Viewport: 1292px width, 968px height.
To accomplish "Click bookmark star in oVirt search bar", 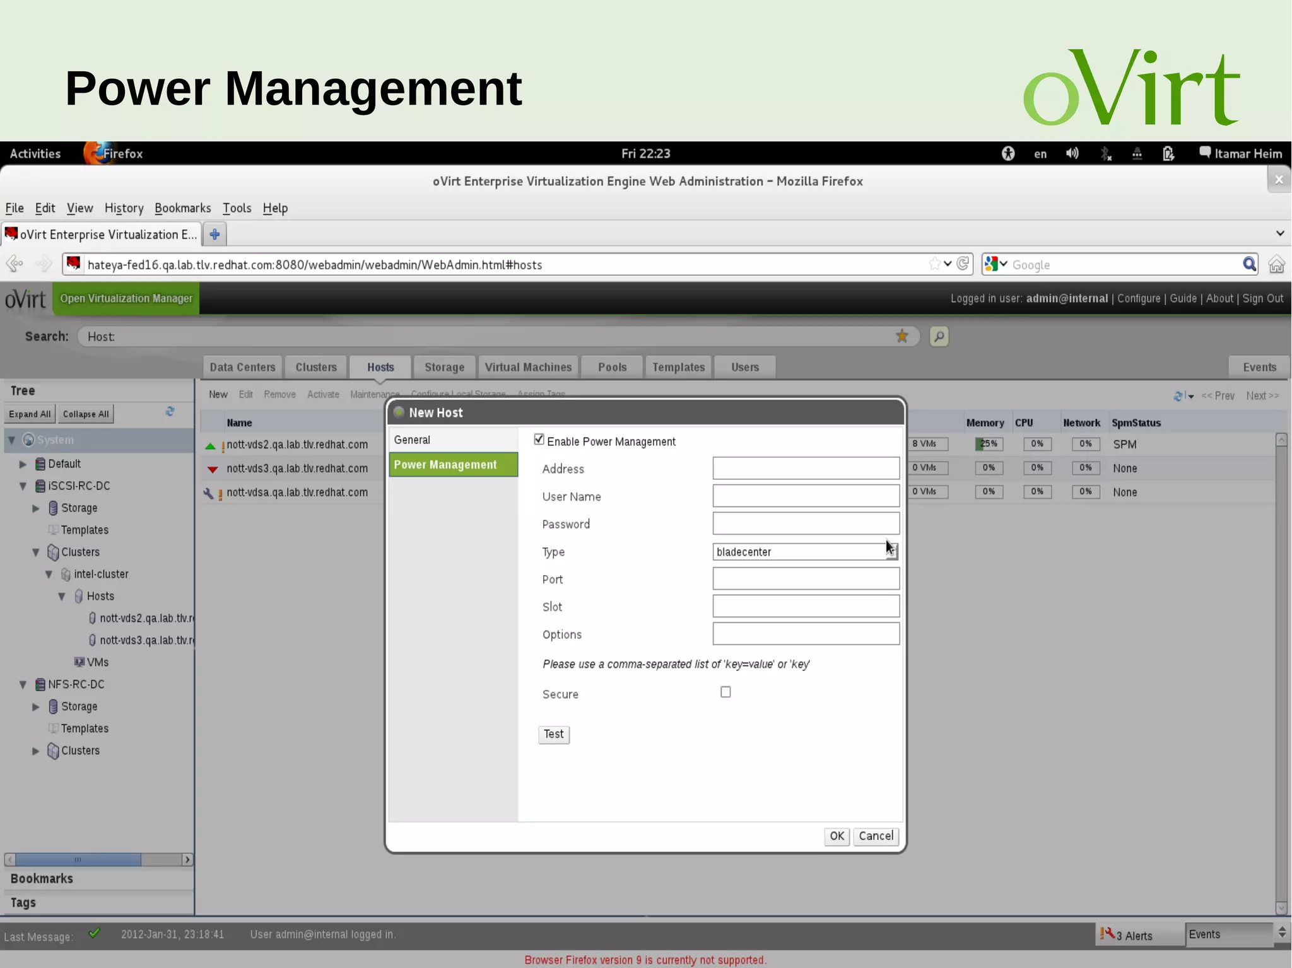I will point(902,336).
